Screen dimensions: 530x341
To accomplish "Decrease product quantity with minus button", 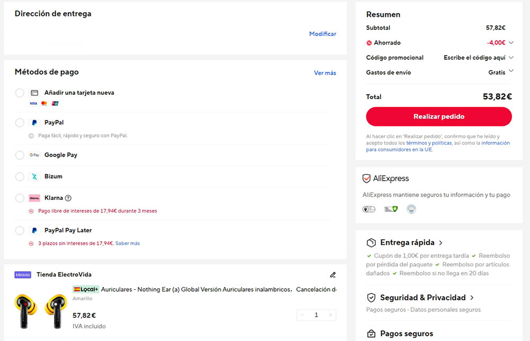I will [x=303, y=315].
